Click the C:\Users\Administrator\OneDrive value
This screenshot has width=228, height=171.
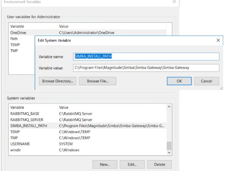[86, 33]
